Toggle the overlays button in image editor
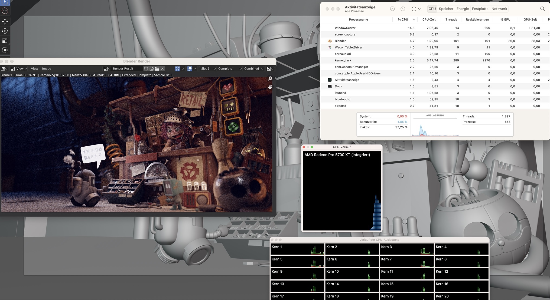Screen dimensions: 550x300 [190, 69]
